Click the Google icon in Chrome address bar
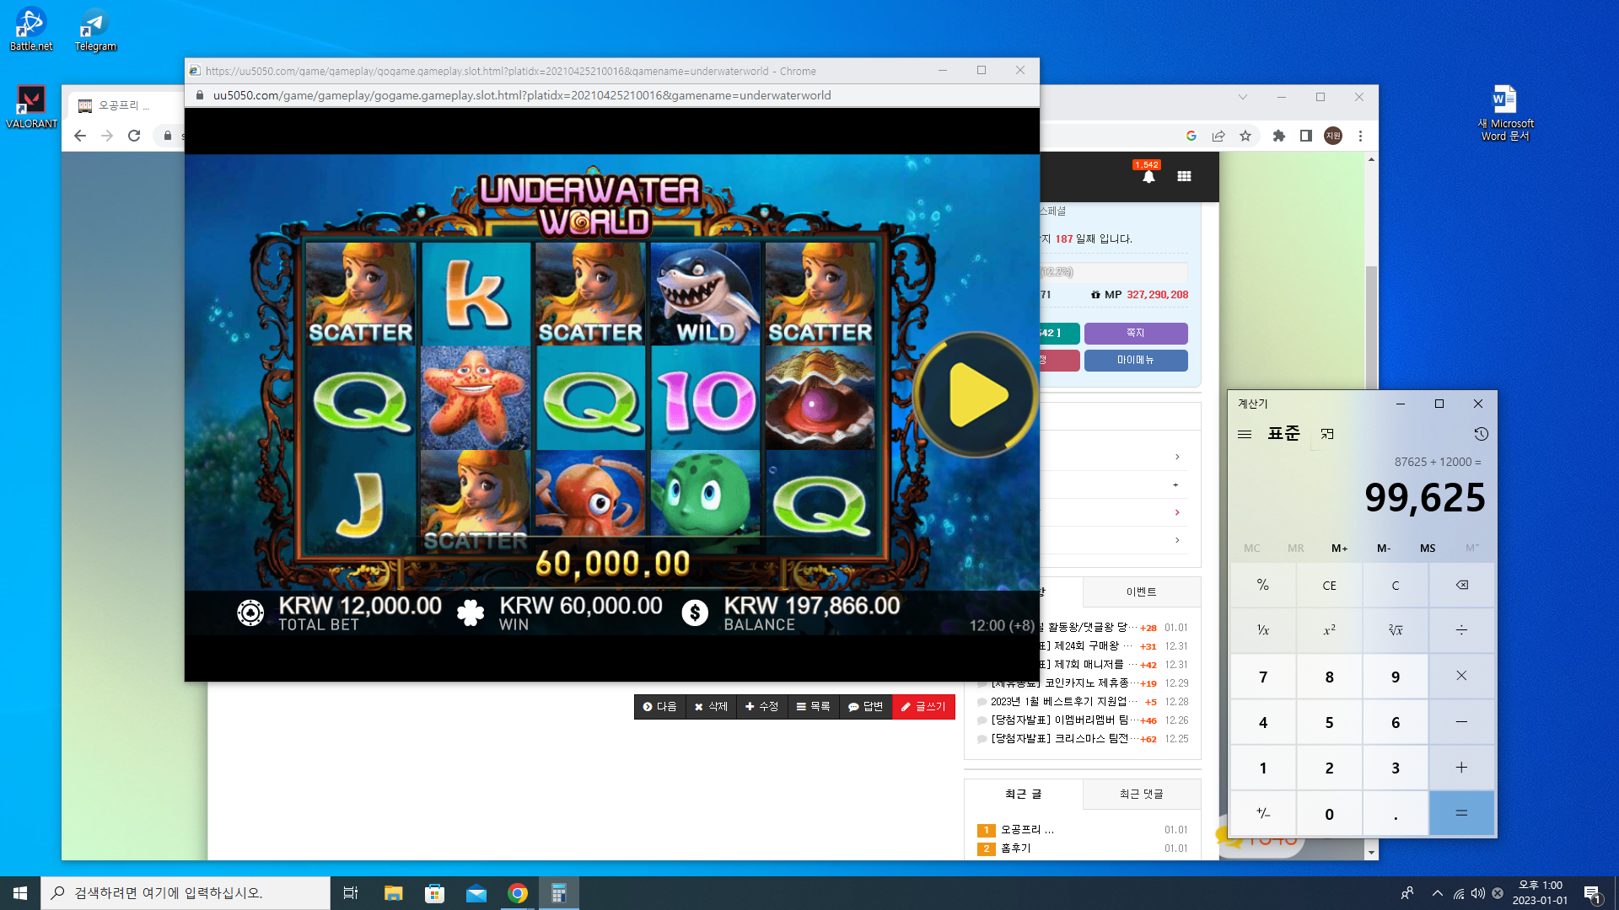The height and width of the screenshot is (910, 1619). (x=1191, y=136)
